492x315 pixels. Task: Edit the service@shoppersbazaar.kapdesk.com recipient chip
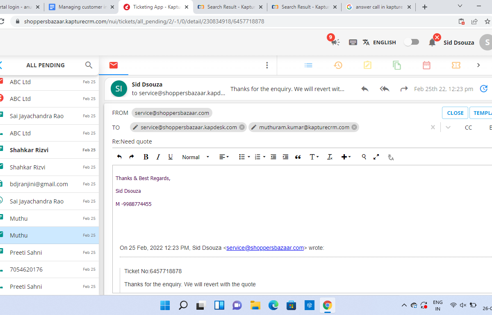(x=135, y=127)
